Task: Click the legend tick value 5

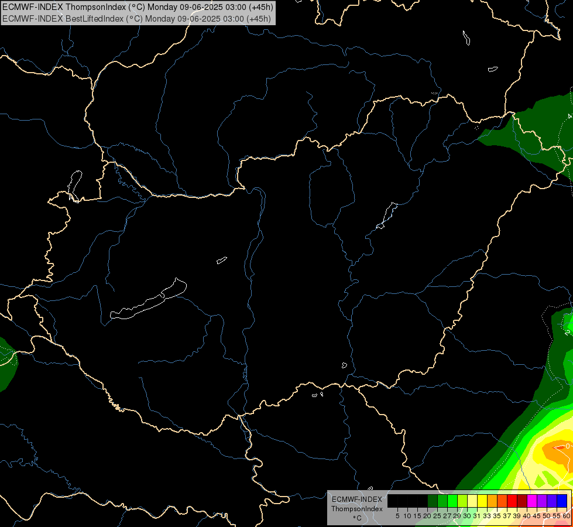Action: pyautogui.click(x=397, y=516)
